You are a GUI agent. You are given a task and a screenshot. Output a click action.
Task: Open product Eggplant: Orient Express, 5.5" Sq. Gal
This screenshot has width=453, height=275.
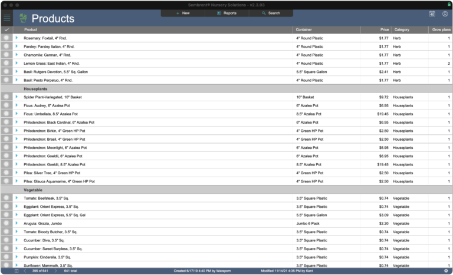pos(54,215)
